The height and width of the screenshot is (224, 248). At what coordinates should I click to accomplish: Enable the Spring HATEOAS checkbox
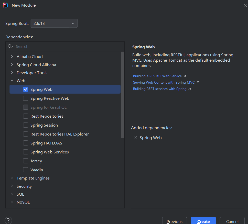(25, 143)
